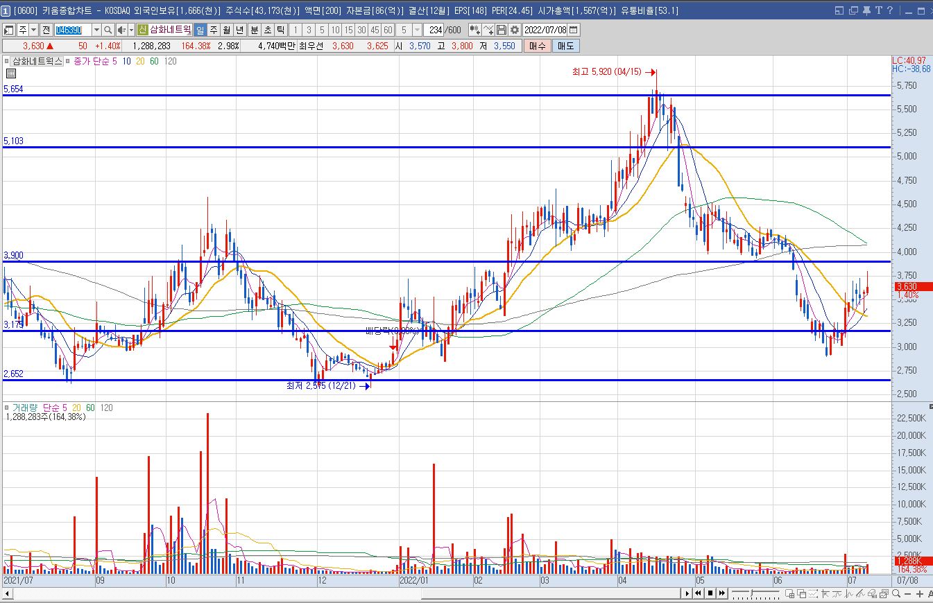This screenshot has width=933, height=603.
Task: Select the 틱 tick period button
Action: pos(280,30)
